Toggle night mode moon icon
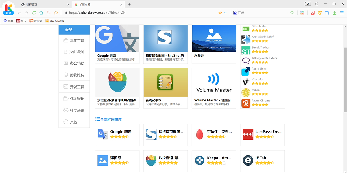Screen dimensions: 347x173 (320, 13)
